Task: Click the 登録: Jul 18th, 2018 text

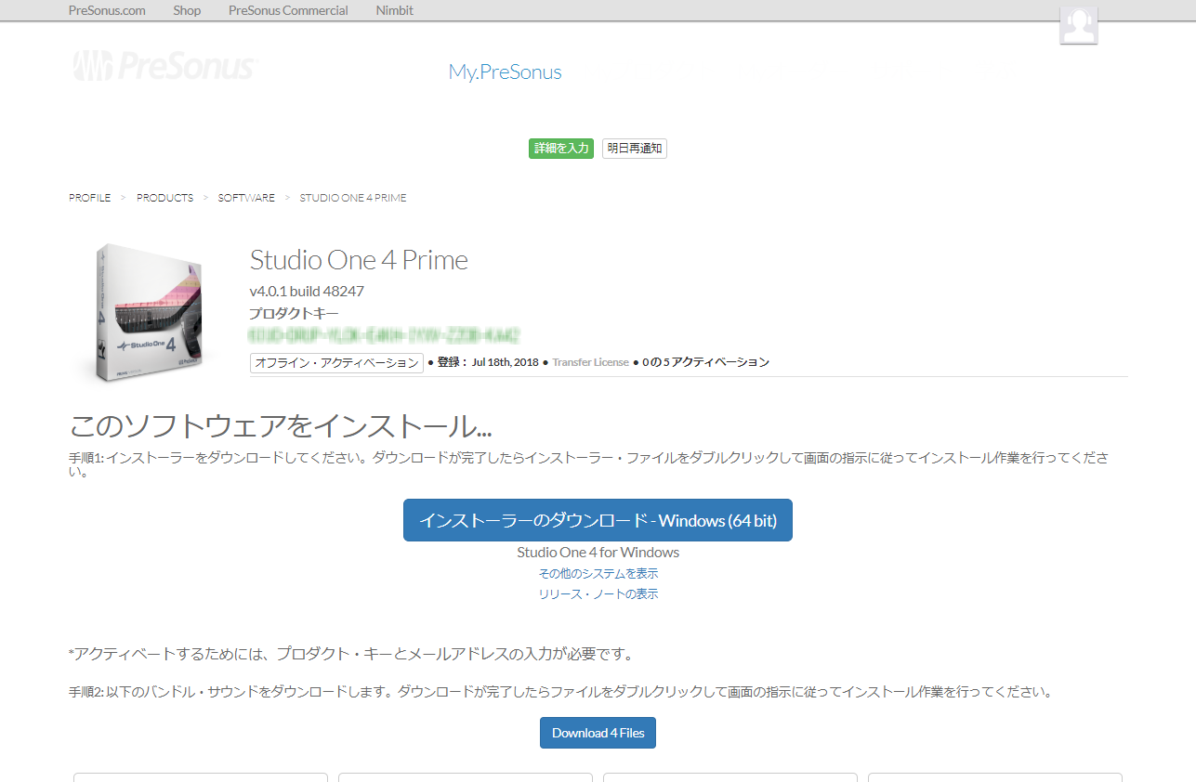Action: coord(488,362)
